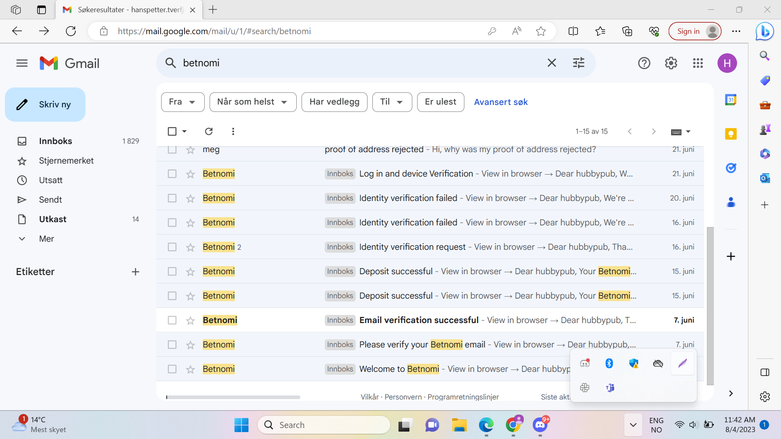Get add-ons plus icon in Gmail side panel
The height and width of the screenshot is (439, 781).
[731, 256]
